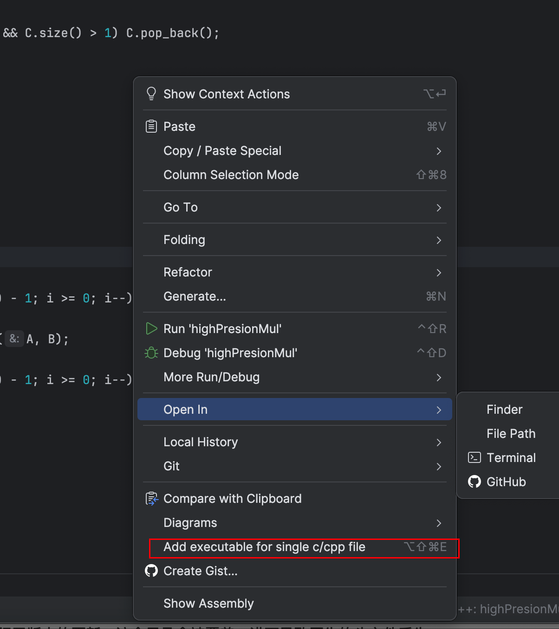Click the green Run triangle icon

(151, 328)
